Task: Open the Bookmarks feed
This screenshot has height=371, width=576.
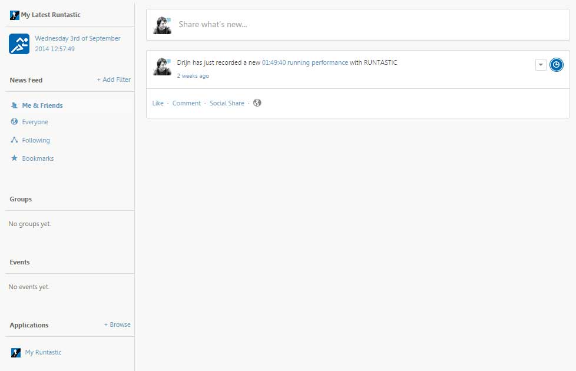Action: pos(38,158)
